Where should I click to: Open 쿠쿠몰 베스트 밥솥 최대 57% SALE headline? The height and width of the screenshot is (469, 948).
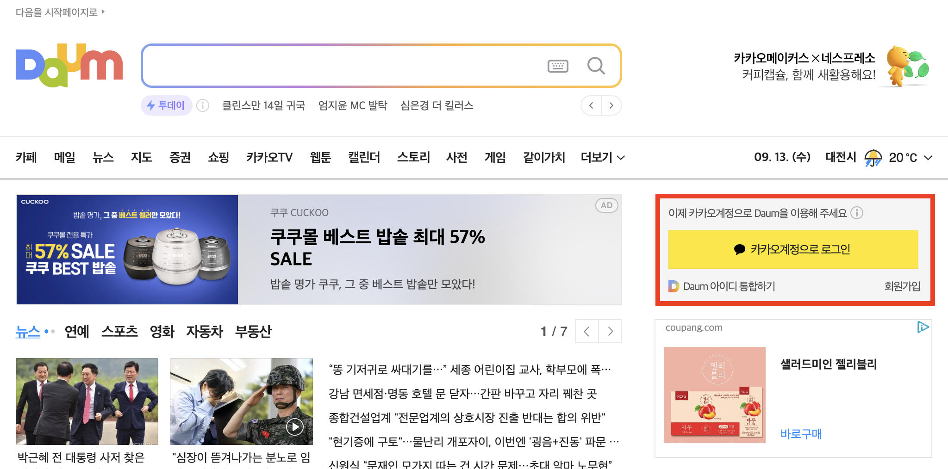click(377, 247)
